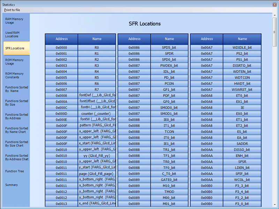View Functions Sorted By Address
The image size is (279, 209).
pos(16,116)
